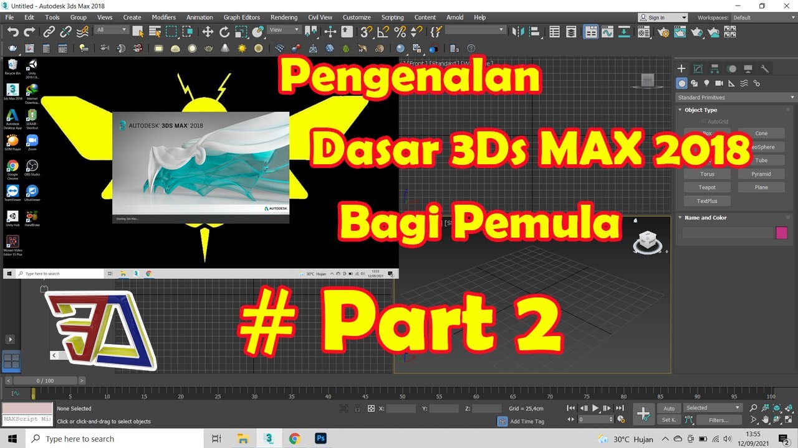Image resolution: width=798 pixels, height=448 pixels.
Task: Toggle Window/Crossing selection icon
Action: pos(187,31)
